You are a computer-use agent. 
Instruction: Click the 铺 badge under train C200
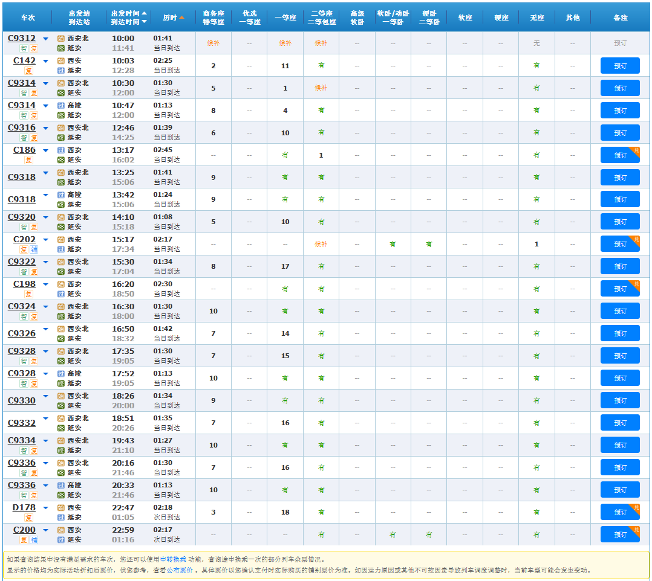pos(34,540)
